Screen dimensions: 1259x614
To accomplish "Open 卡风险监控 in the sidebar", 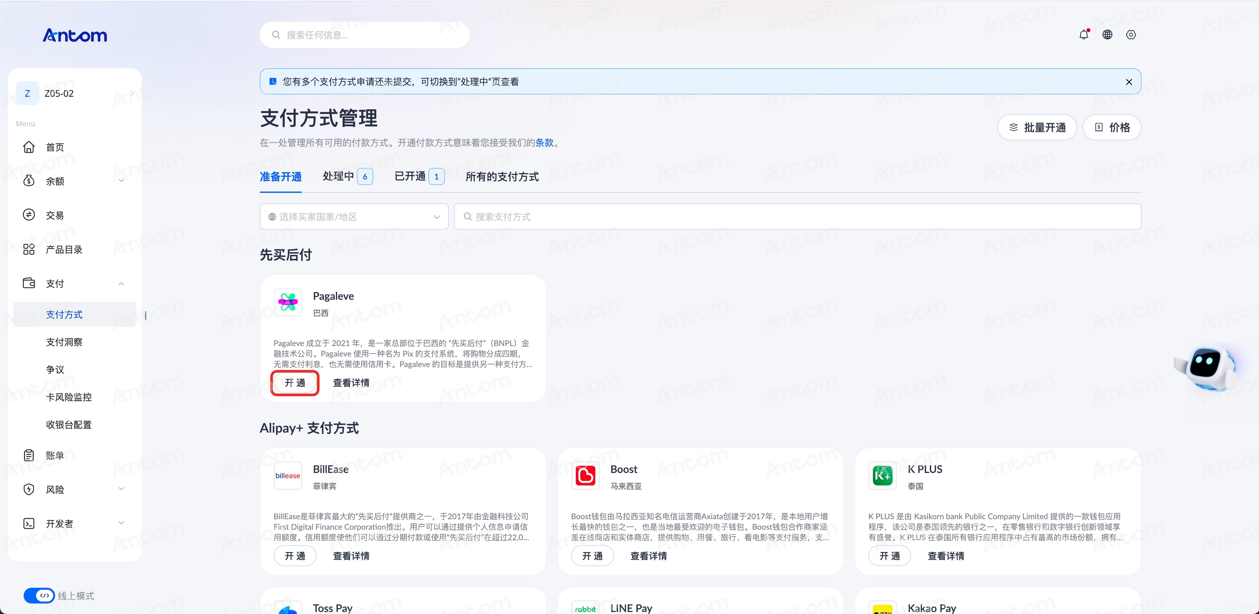I will tap(69, 397).
